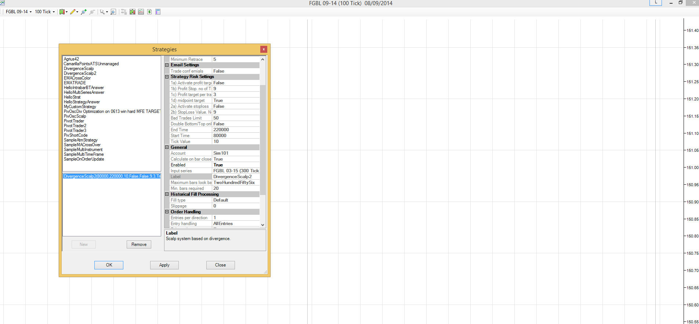Viewport: 699px width, 324px height.
Task: Open the chart properties panel icon
Action: [158, 12]
